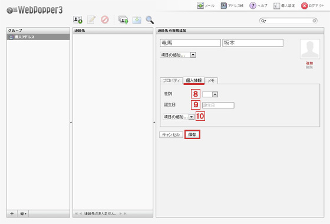
Task: Switch to the メモ tab
Action: [x=211, y=81]
